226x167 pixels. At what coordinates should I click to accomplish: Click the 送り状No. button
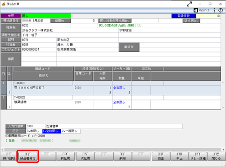coord(191,21)
